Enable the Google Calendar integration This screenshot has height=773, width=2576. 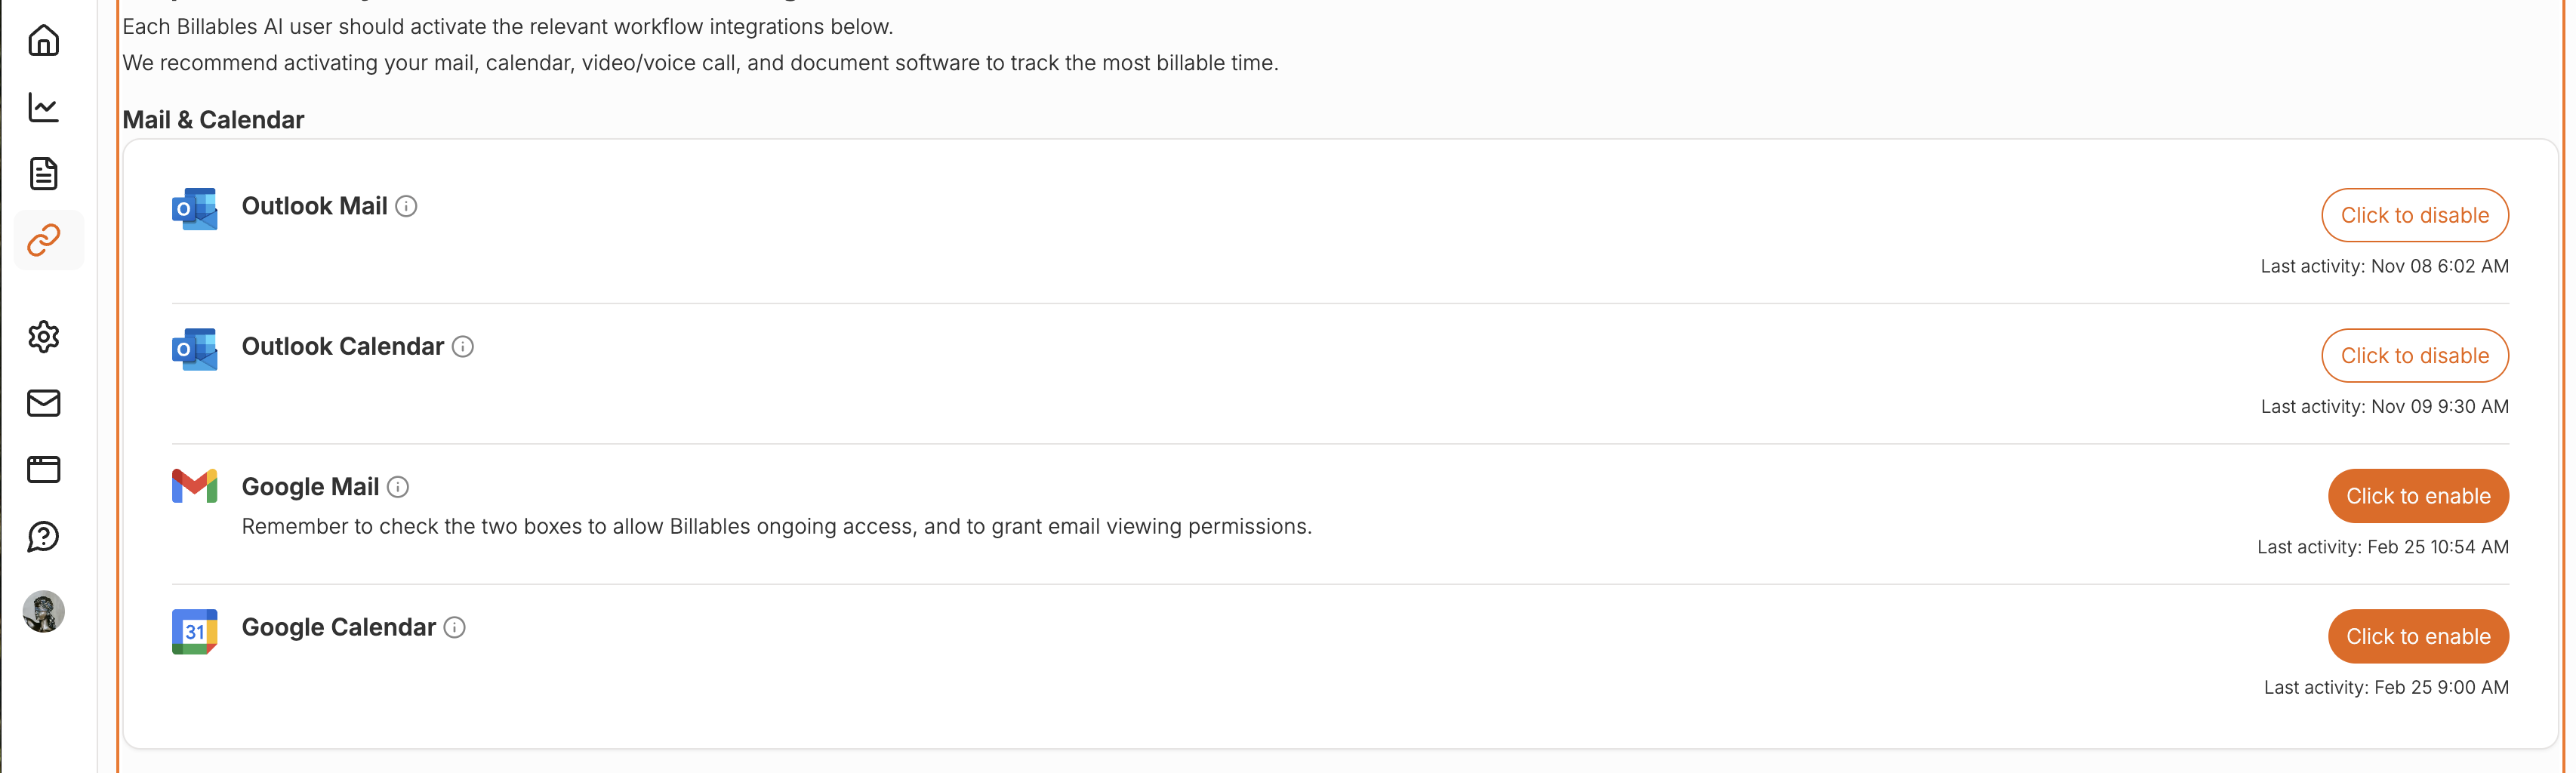pos(2417,636)
